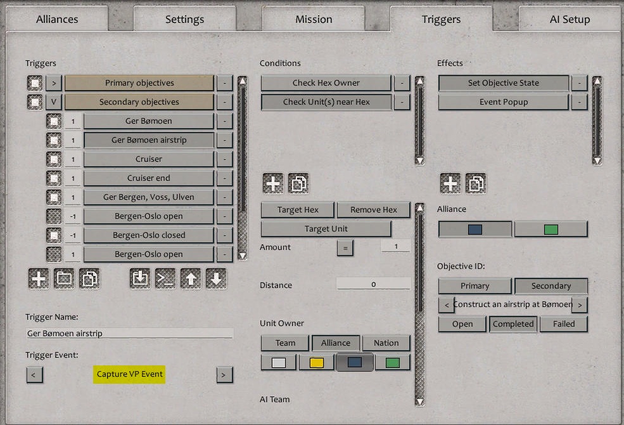The image size is (624, 425).
Task: Remove Set Objective State effect minus
Action: [580, 83]
